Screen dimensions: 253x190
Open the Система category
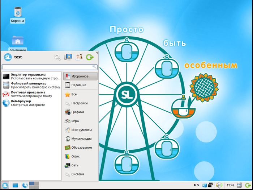[x=80, y=174]
